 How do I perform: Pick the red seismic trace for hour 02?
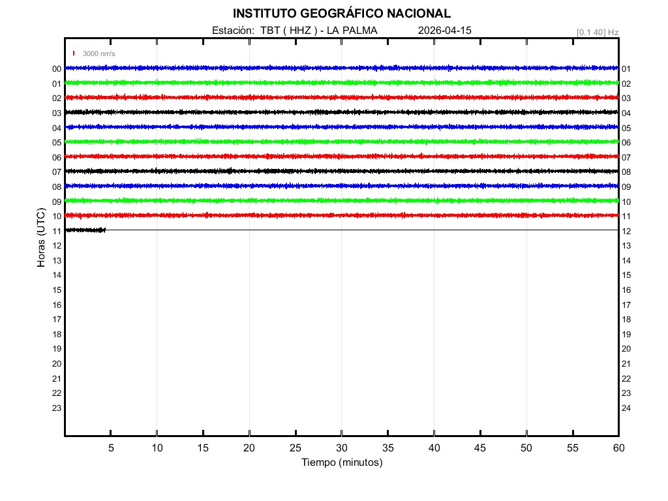point(341,97)
